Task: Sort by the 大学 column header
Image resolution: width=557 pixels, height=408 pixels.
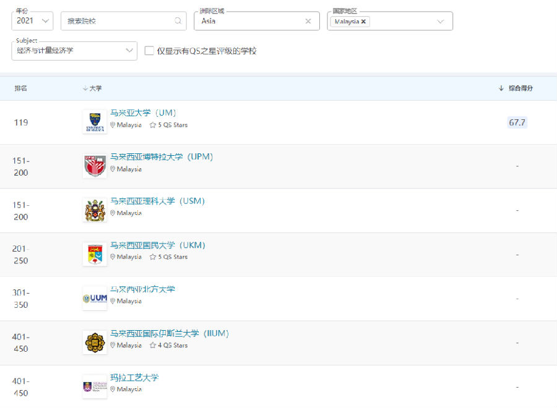Action: 92,88
